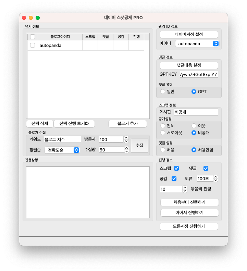
Task: Open the 아이디 dropdown showing autopanda
Action: tap(197, 44)
